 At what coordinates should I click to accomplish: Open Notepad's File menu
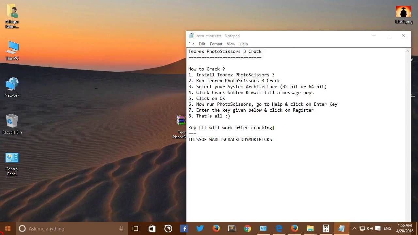(191, 44)
